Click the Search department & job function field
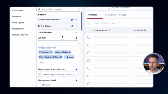 coord(58,74)
